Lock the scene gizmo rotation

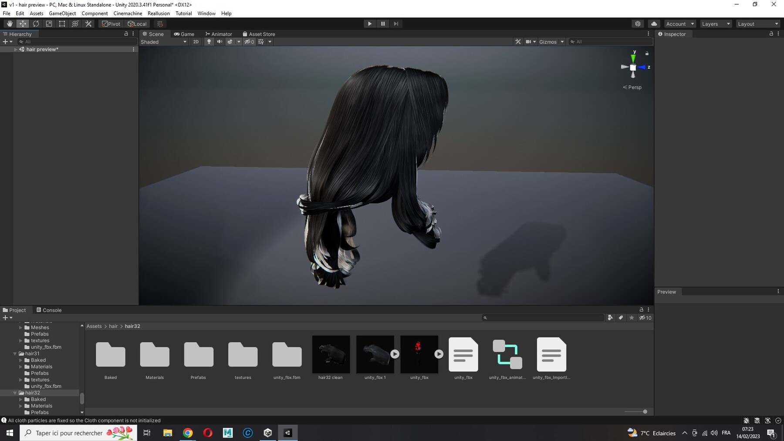click(647, 53)
